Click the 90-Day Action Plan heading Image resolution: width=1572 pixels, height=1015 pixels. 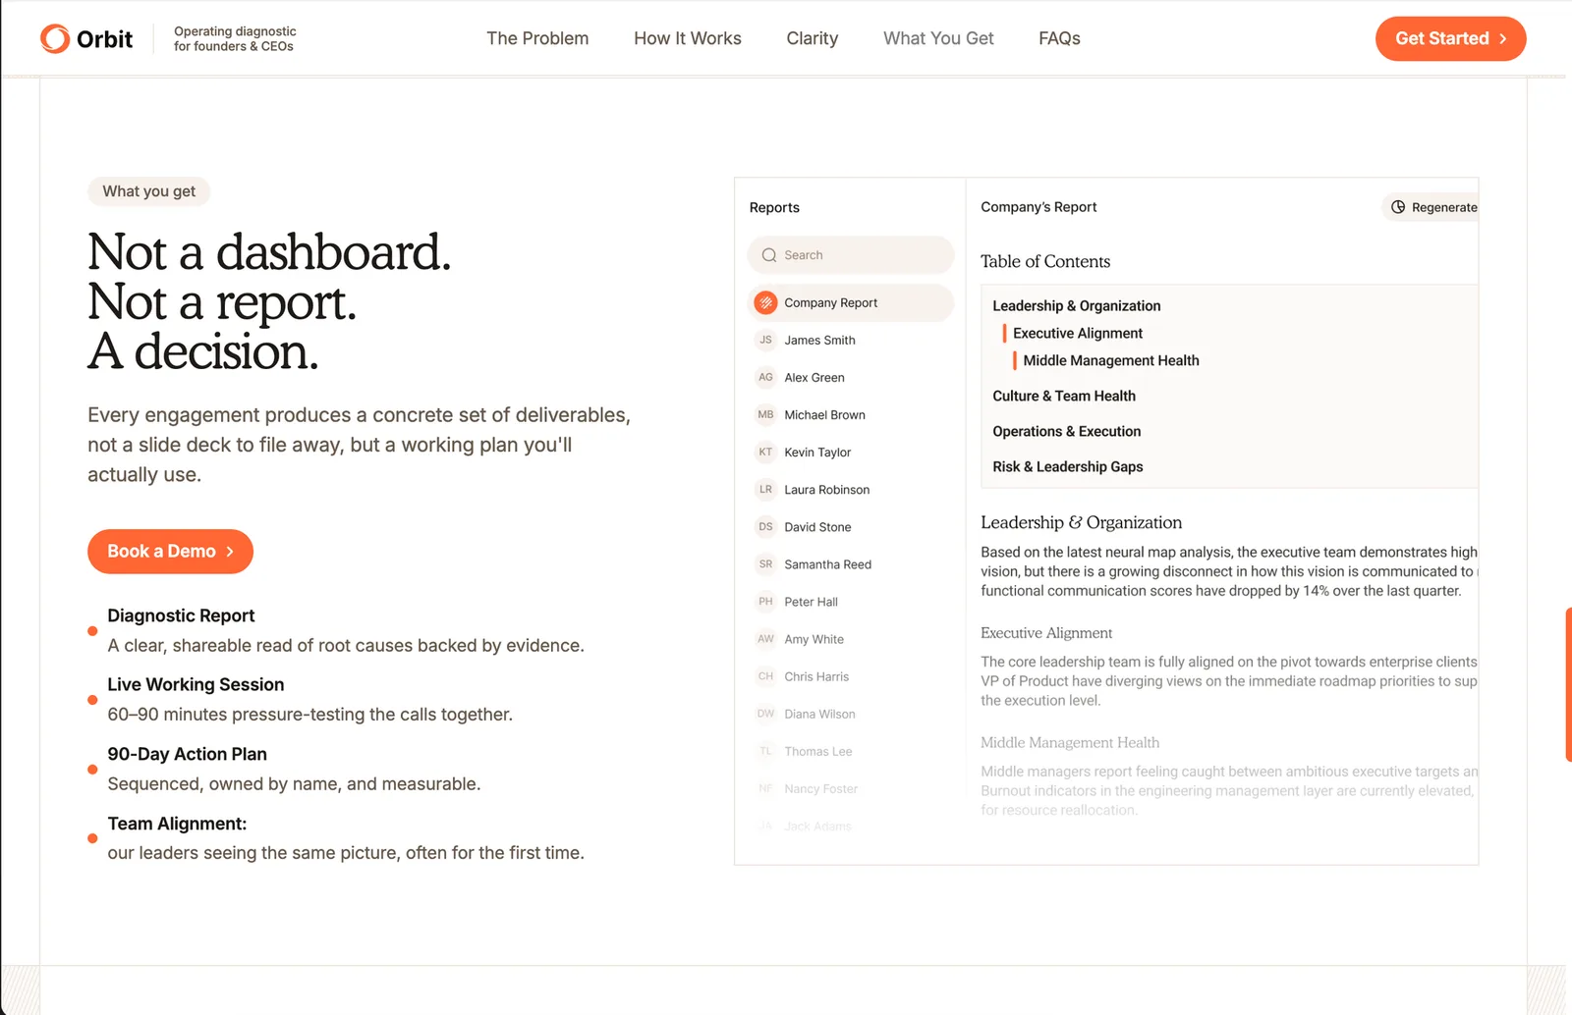pyautogui.click(x=187, y=754)
